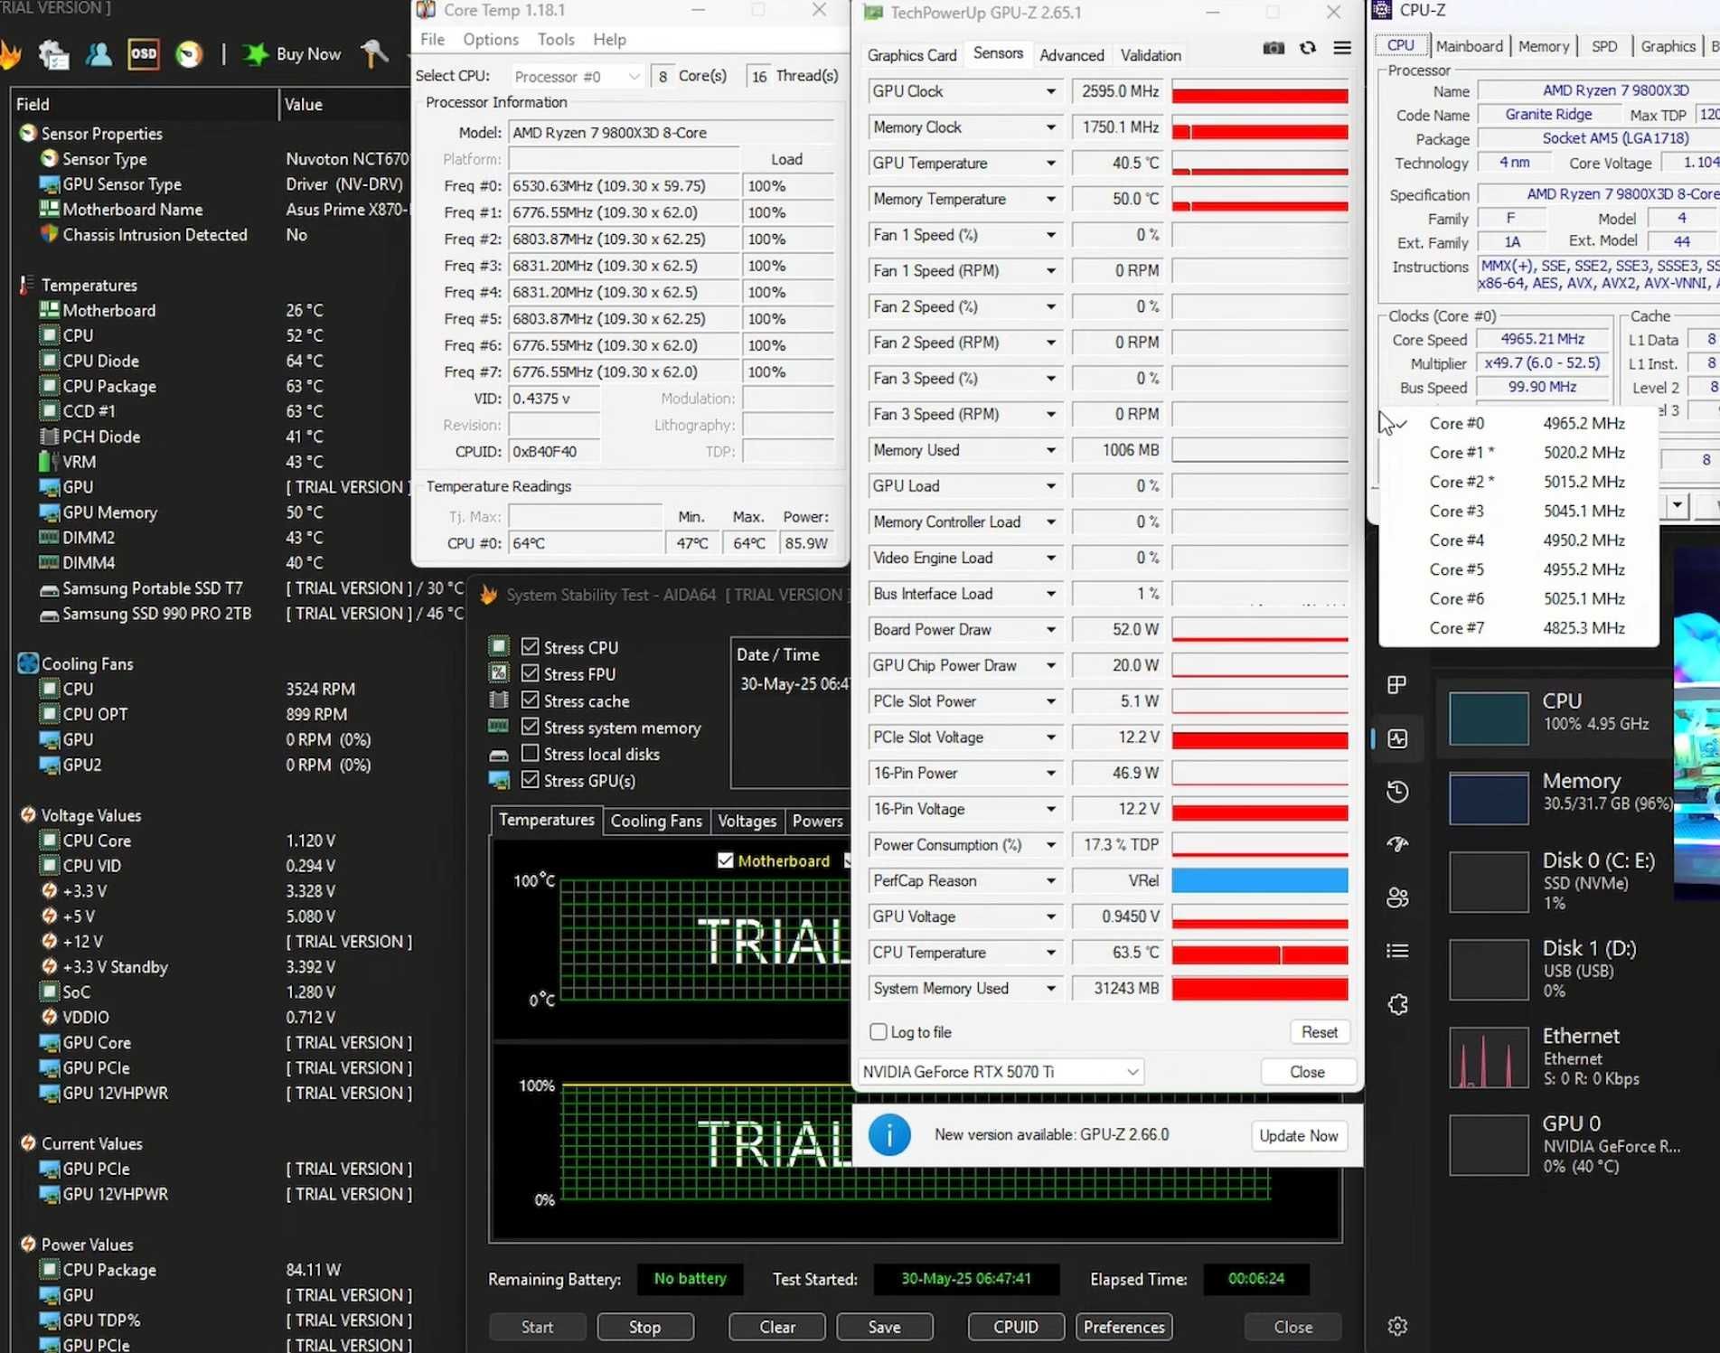
Task: Click Update Now in GPU-Z banner
Action: pyautogui.click(x=1298, y=1136)
